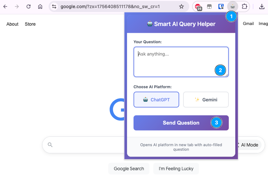Click the browser back arrow

[5, 6]
